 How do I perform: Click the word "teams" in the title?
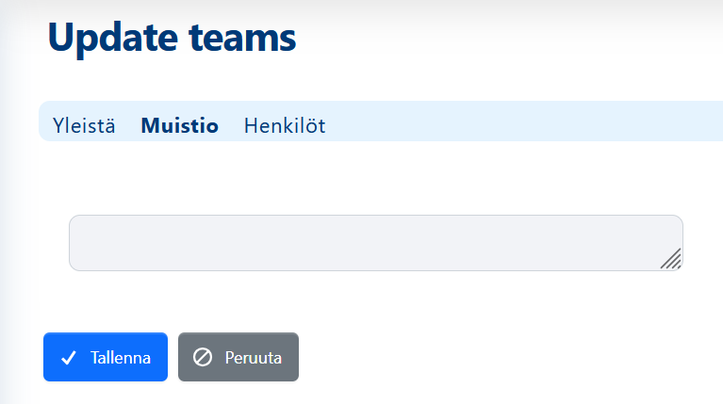click(242, 38)
